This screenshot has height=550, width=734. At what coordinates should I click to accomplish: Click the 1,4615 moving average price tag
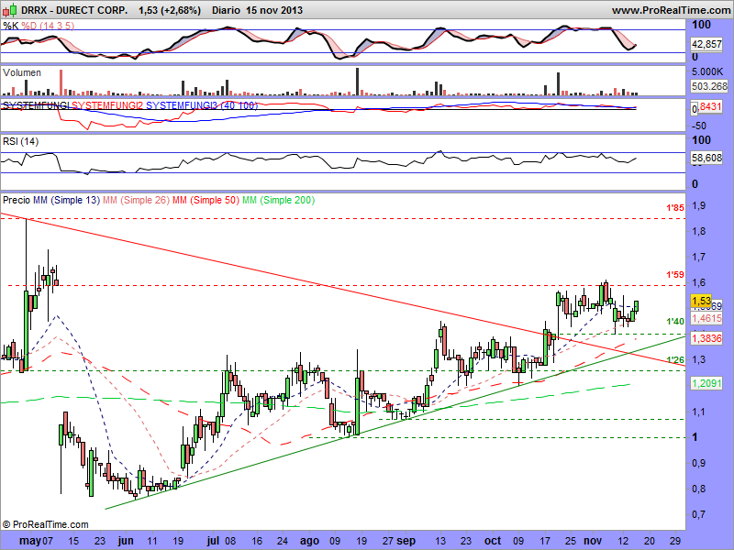coord(706,318)
